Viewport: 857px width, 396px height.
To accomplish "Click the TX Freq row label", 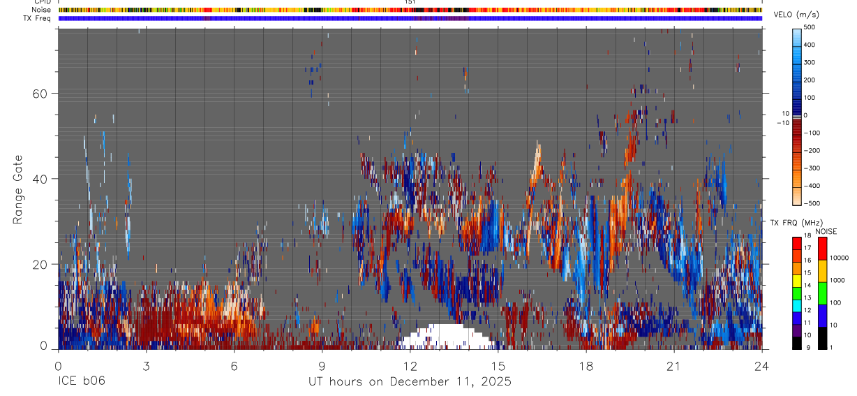I will 37,18.
